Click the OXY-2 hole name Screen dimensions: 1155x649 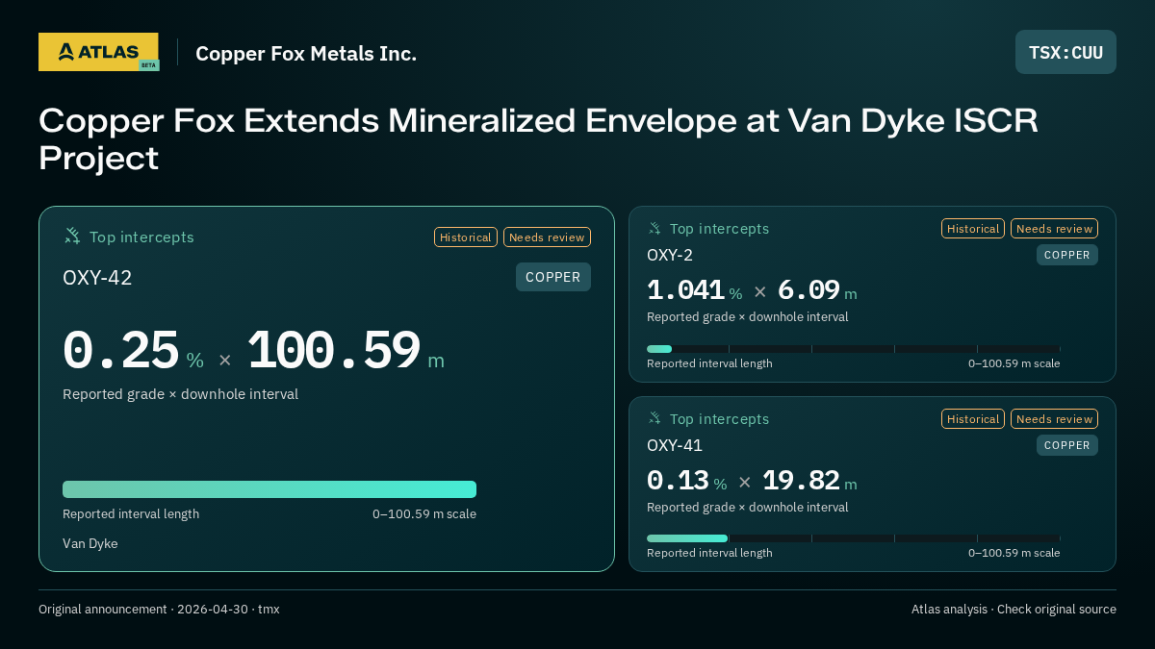coord(670,255)
